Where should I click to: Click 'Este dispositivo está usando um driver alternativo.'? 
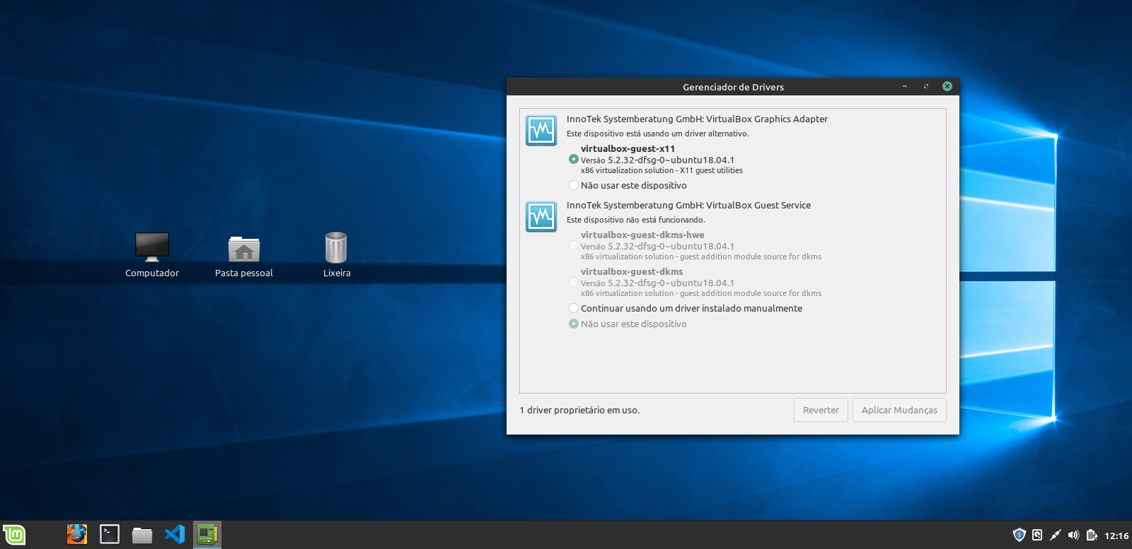tap(657, 134)
